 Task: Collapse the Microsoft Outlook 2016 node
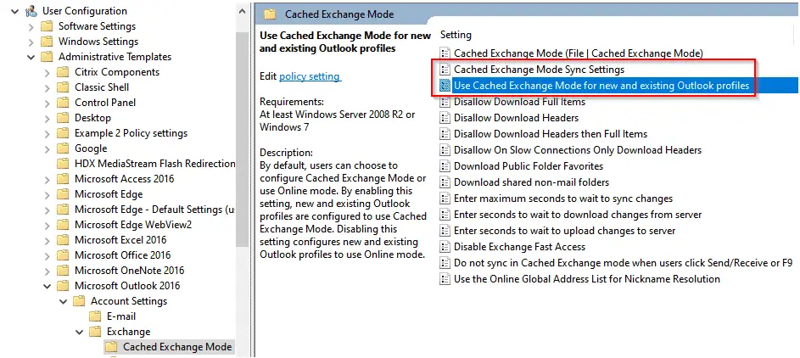click(48, 286)
